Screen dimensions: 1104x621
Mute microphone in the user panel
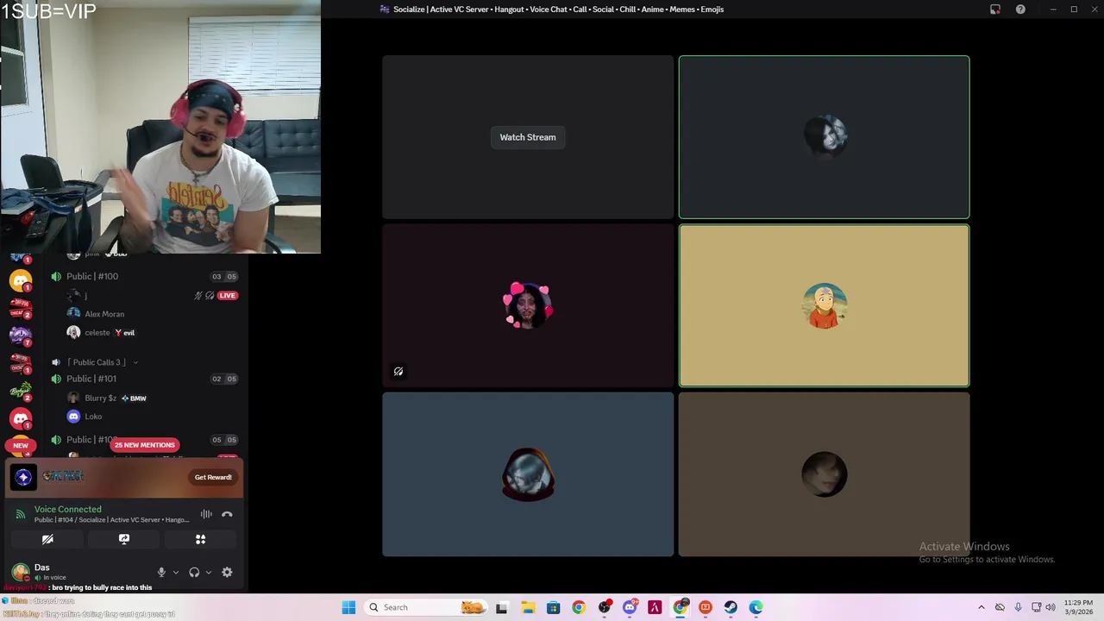(161, 572)
